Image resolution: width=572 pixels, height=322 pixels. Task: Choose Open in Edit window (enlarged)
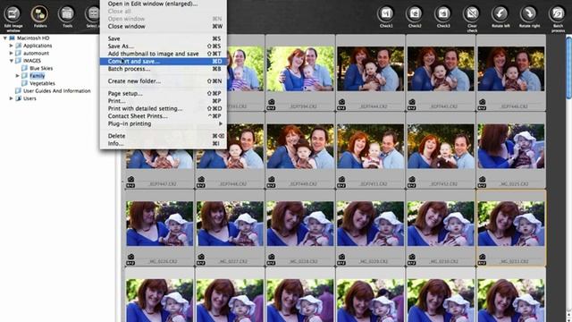163,4
